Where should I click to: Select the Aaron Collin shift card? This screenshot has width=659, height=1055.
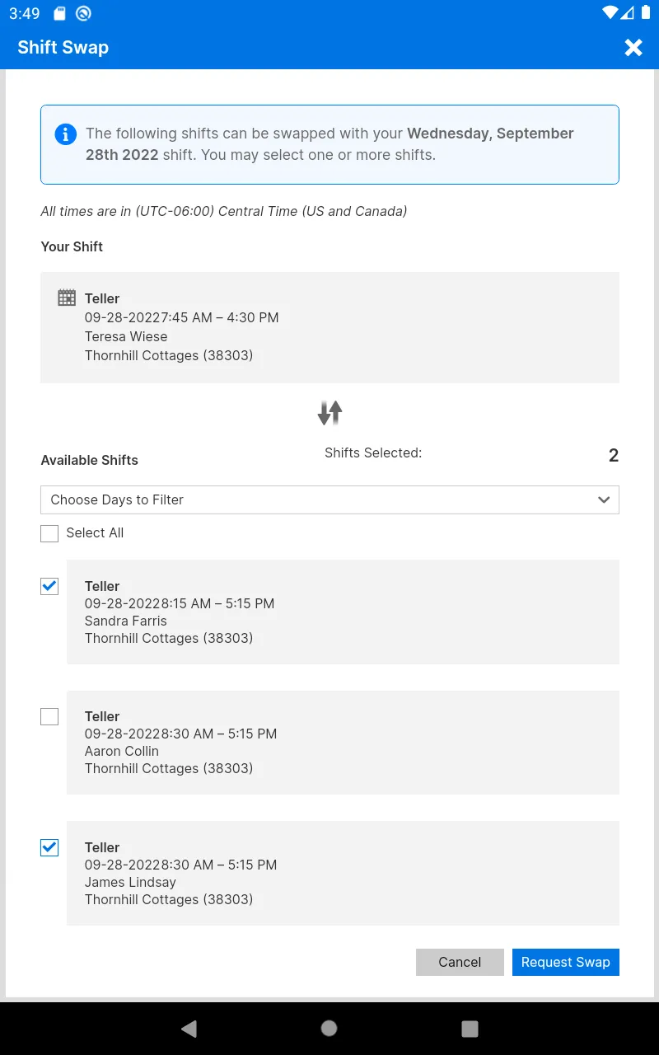point(343,743)
